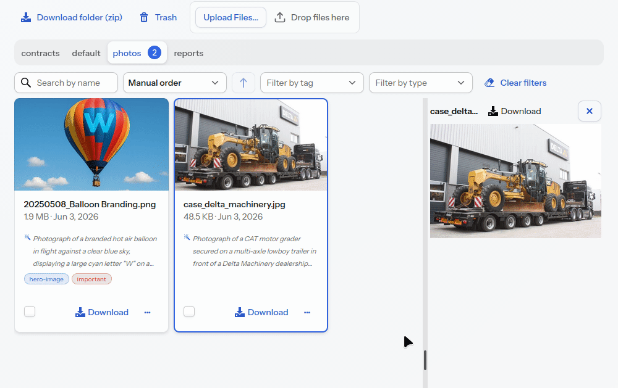Close the preview panel
Image resolution: width=618 pixels, height=388 pixels.
coord(589,111)
